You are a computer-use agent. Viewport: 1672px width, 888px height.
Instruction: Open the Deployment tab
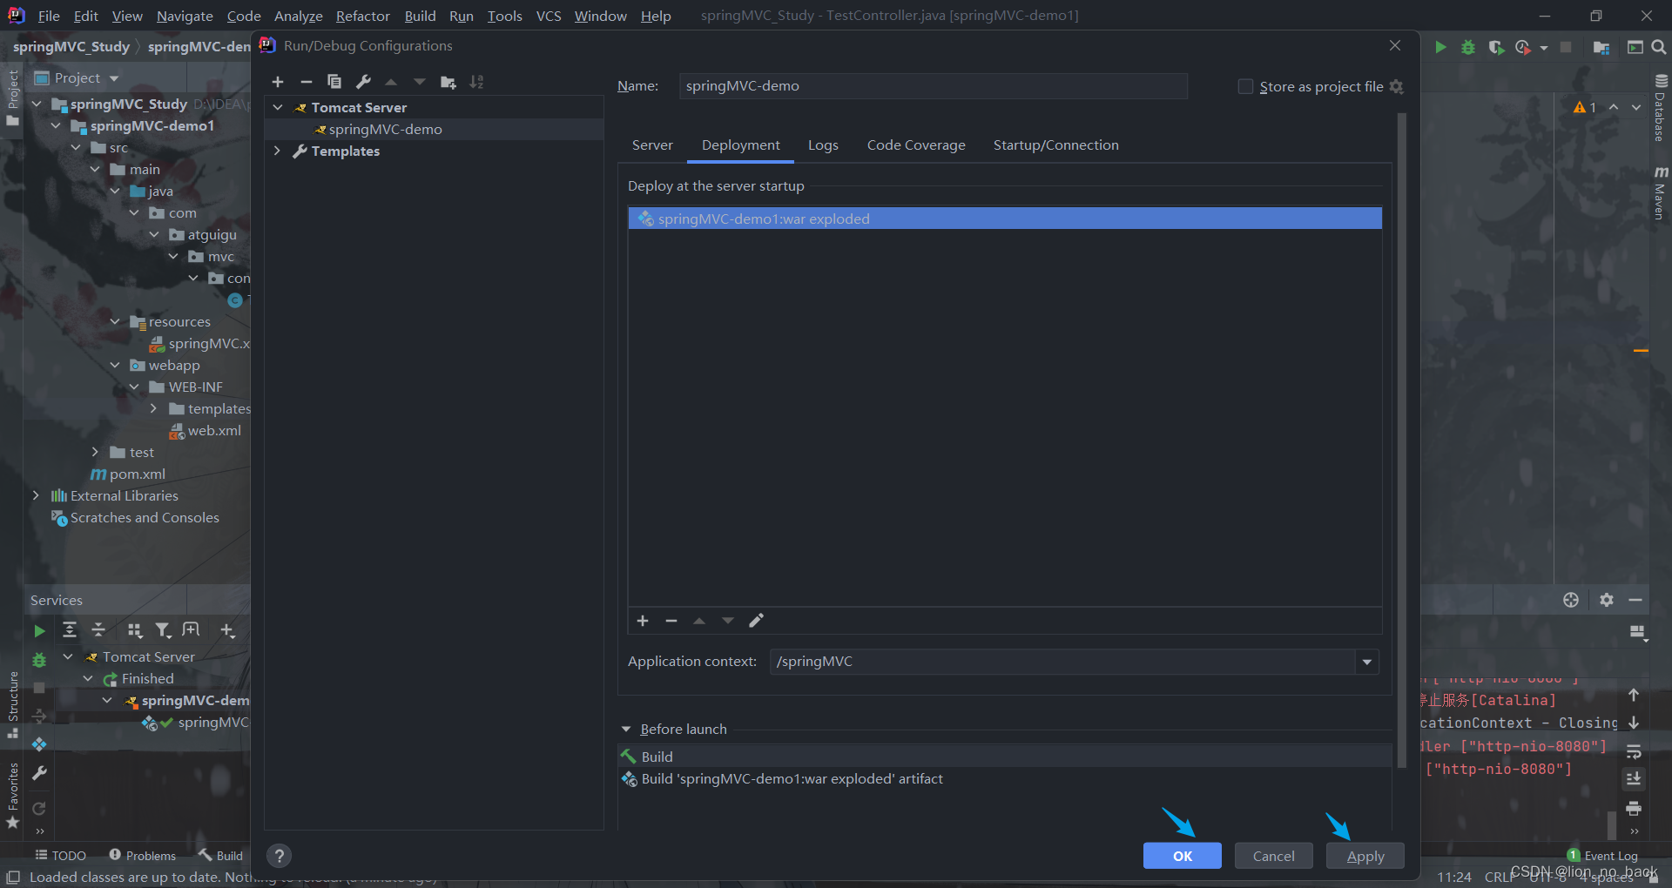click(x=741, y=145)
